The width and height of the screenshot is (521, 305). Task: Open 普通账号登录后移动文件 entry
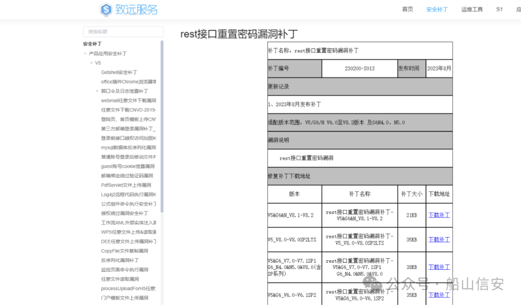(x=129, y=157)
